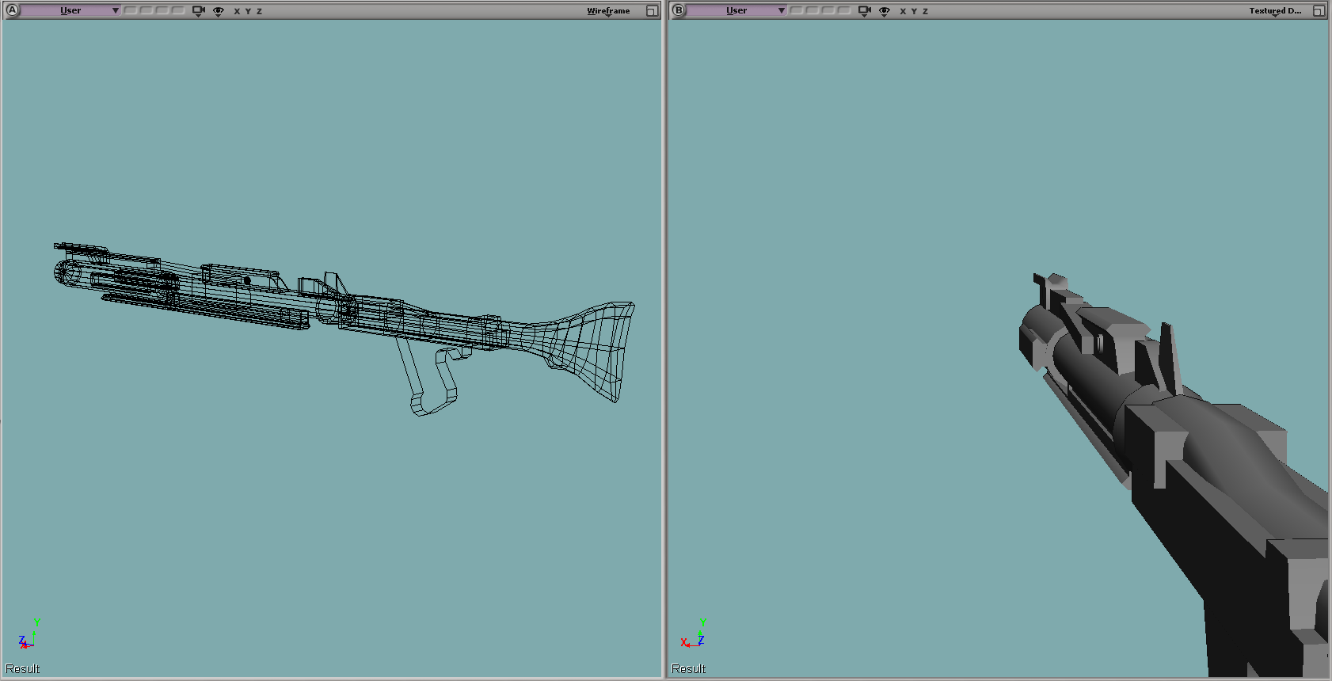Click the viewport A letter icon
1332x681 pixels.
[12, 10]
